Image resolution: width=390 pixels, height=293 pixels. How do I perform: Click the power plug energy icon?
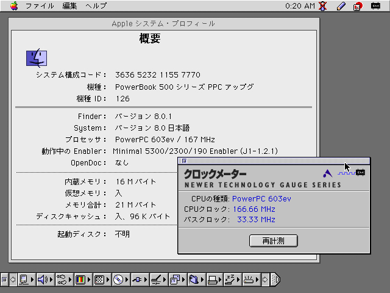(137, 280)
